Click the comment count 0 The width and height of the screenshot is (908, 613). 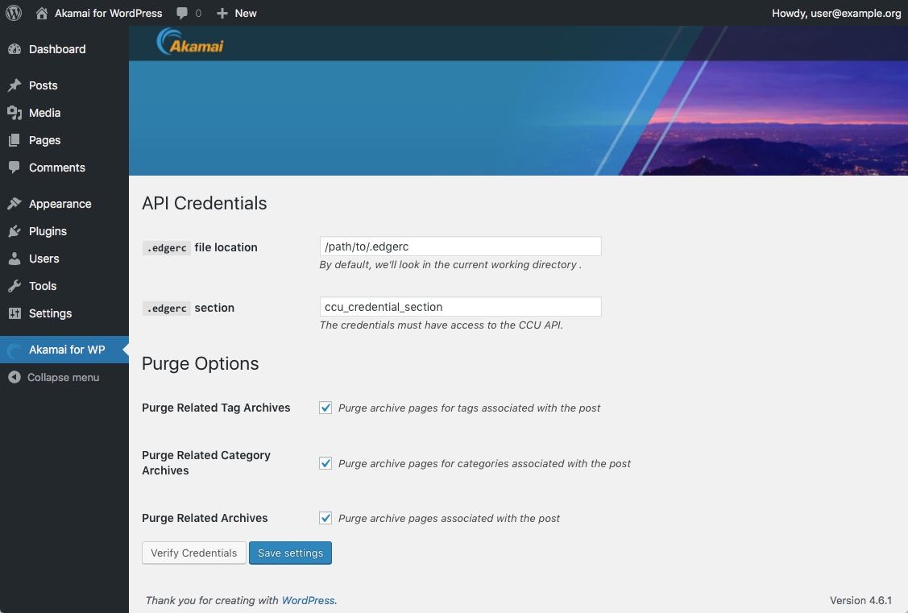[199, 13]
